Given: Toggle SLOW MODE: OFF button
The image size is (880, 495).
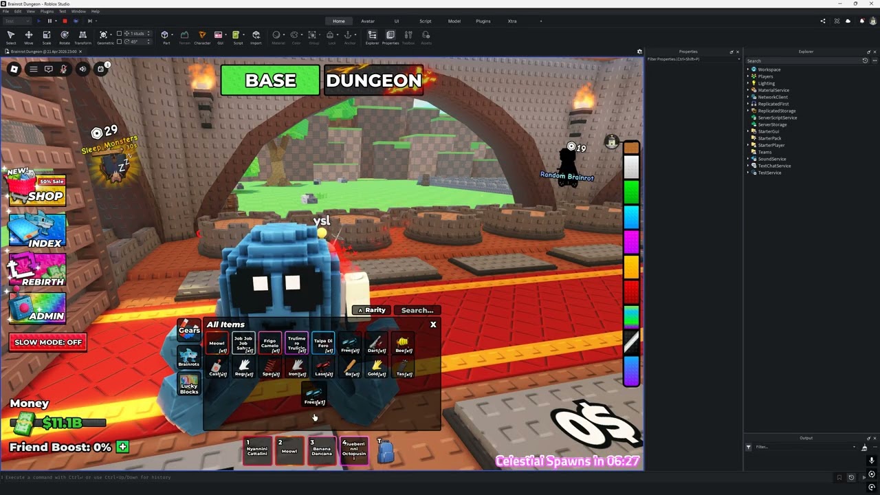Looking at the screenshot, I should coord(48,342).
